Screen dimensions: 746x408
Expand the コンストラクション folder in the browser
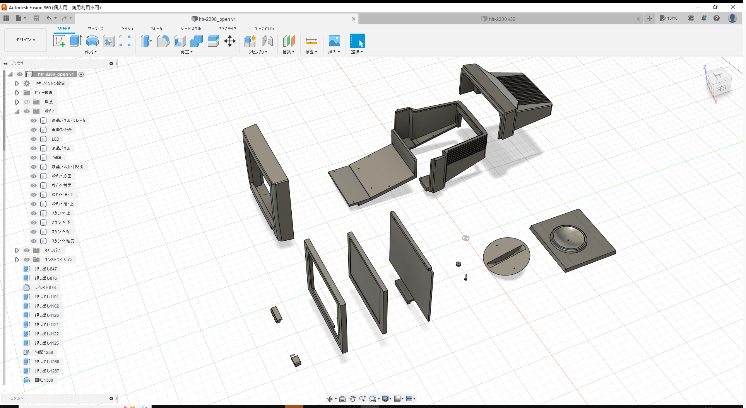click(17, 259)
